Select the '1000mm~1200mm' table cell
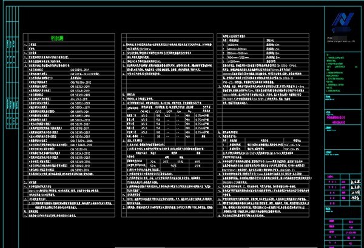The height and width of the screenshot is (248, 364). click(239, 58)
